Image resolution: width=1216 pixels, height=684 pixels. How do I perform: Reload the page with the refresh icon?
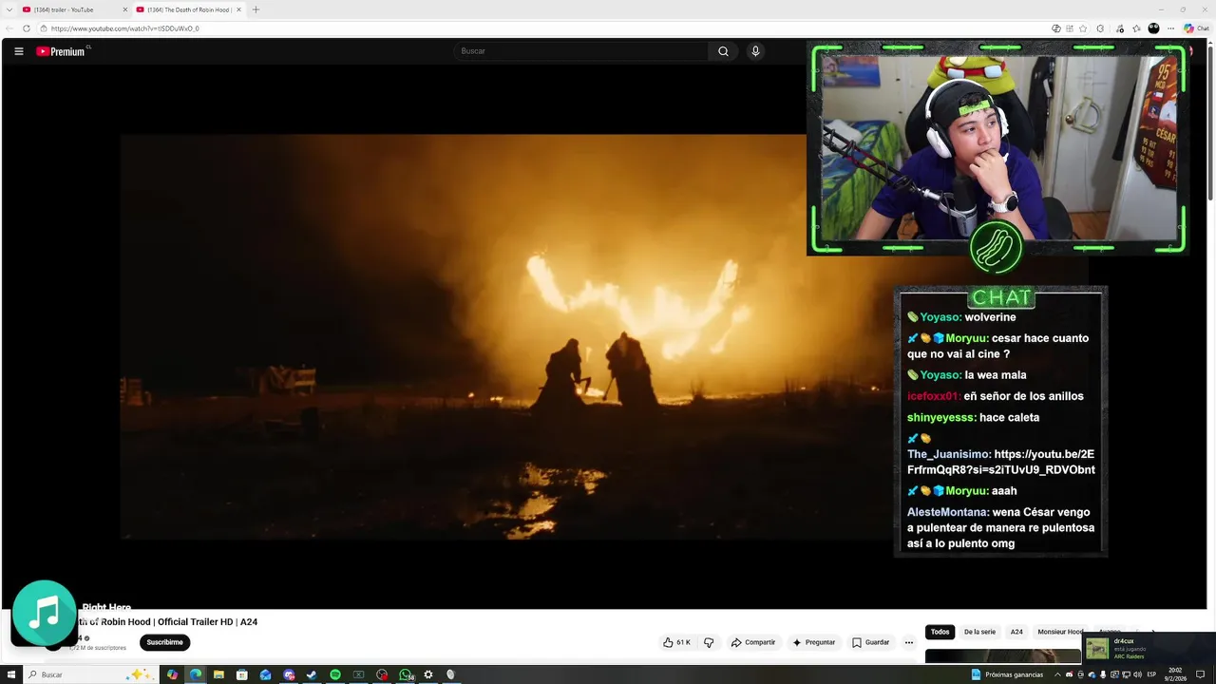pyautogui.click(x=26, y=28)
